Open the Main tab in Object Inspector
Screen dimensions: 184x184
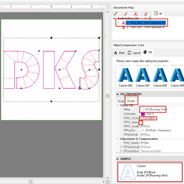119,53
